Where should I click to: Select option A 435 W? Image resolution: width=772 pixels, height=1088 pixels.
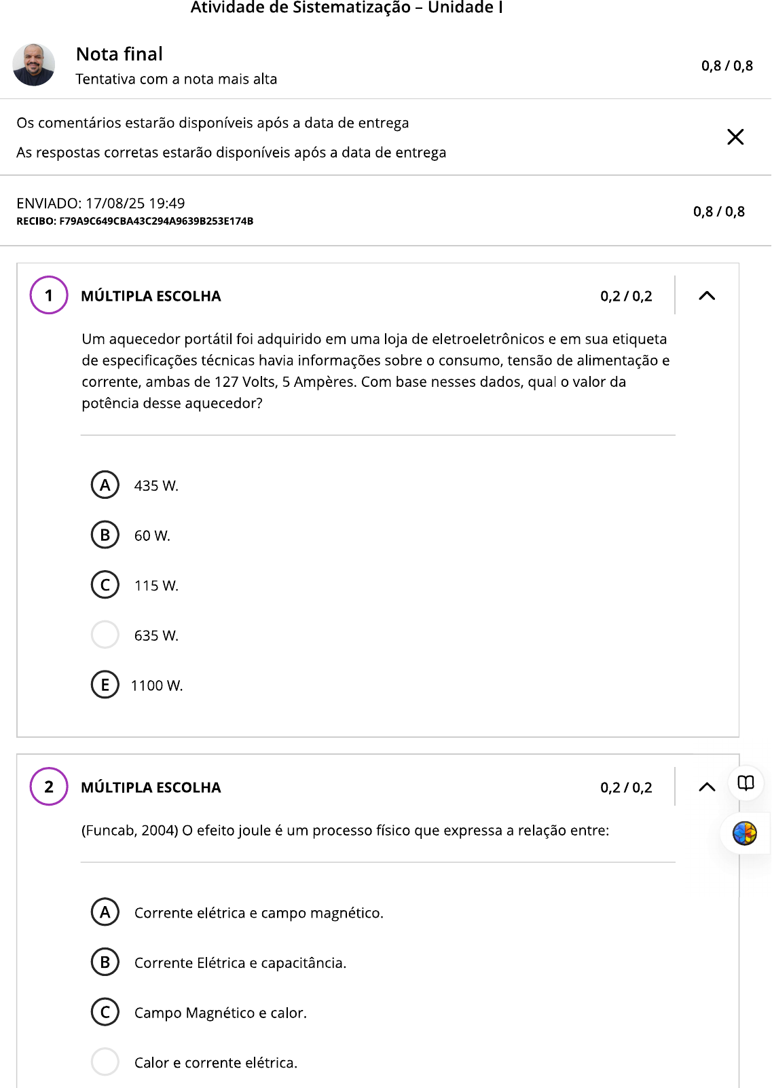[105, 485]
